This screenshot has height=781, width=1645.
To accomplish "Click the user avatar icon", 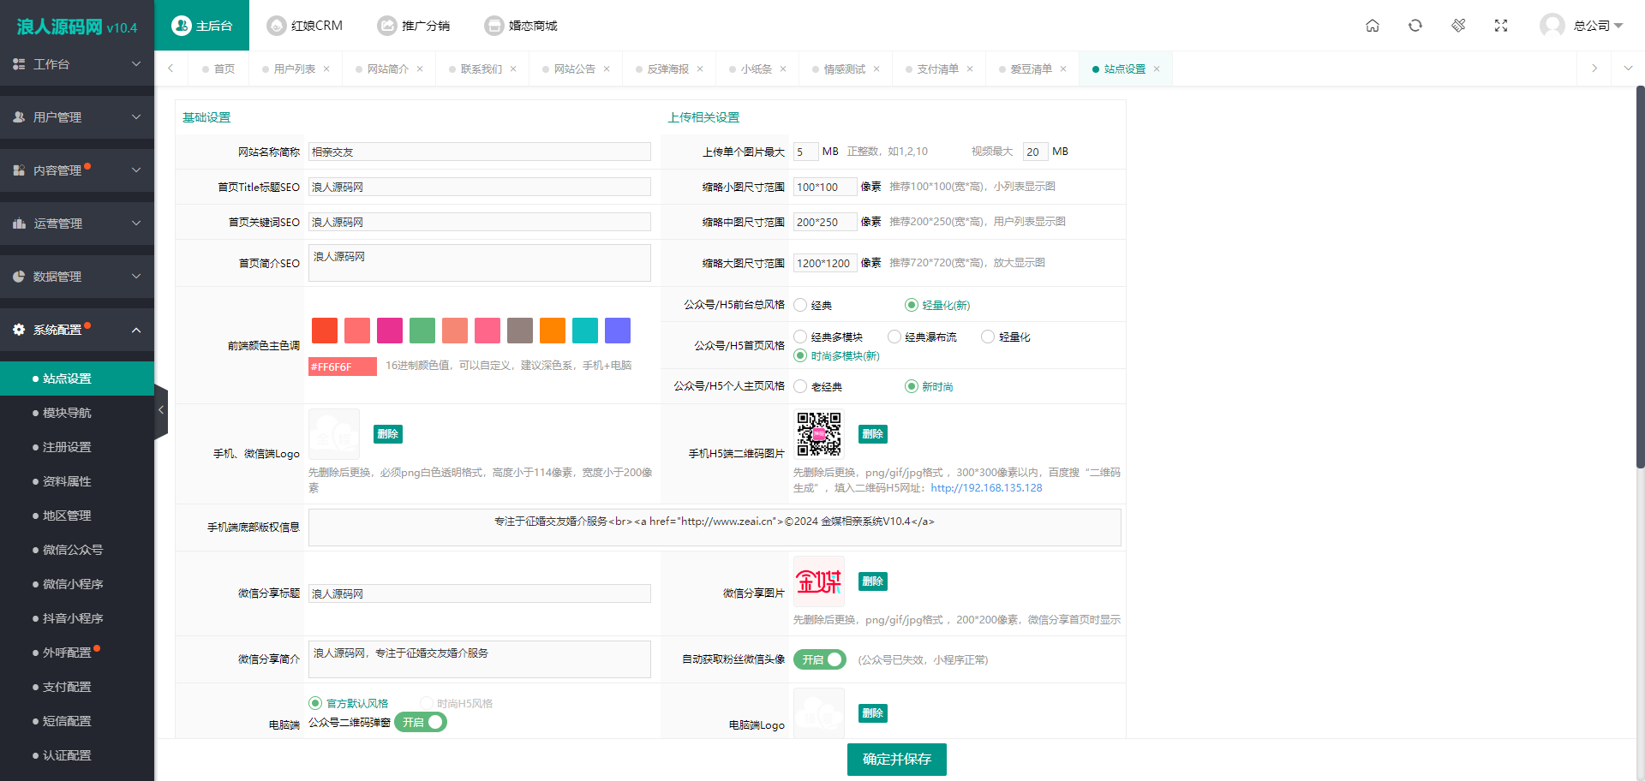I will [1552, 26].
